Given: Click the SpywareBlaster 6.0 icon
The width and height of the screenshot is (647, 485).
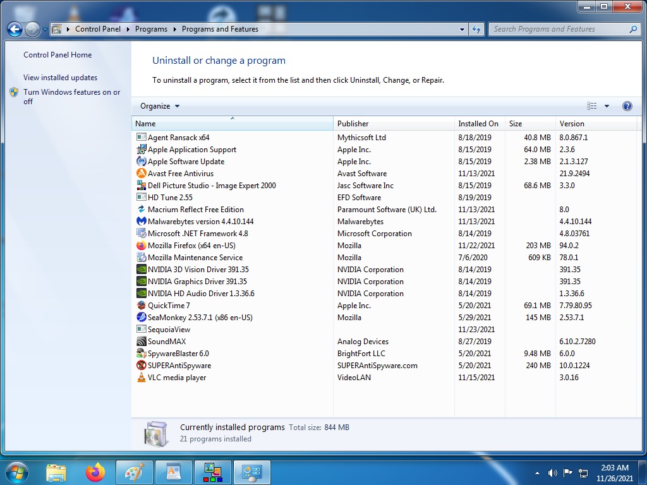Looking at the screenshot, I should click(x=141, y=354).
